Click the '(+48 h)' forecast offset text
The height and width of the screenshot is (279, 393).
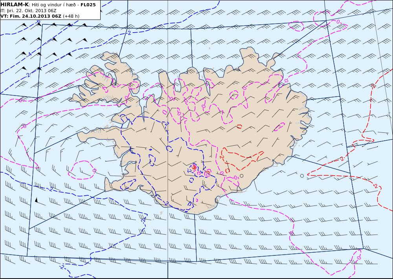point(71,16)
